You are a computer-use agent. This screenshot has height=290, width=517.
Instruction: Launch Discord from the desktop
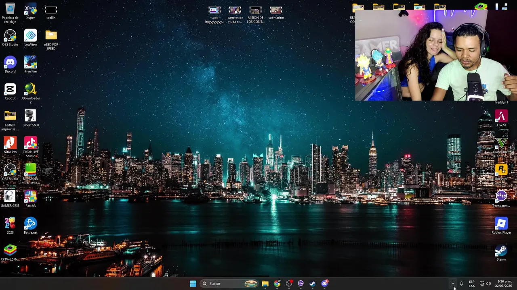[10, 65]
